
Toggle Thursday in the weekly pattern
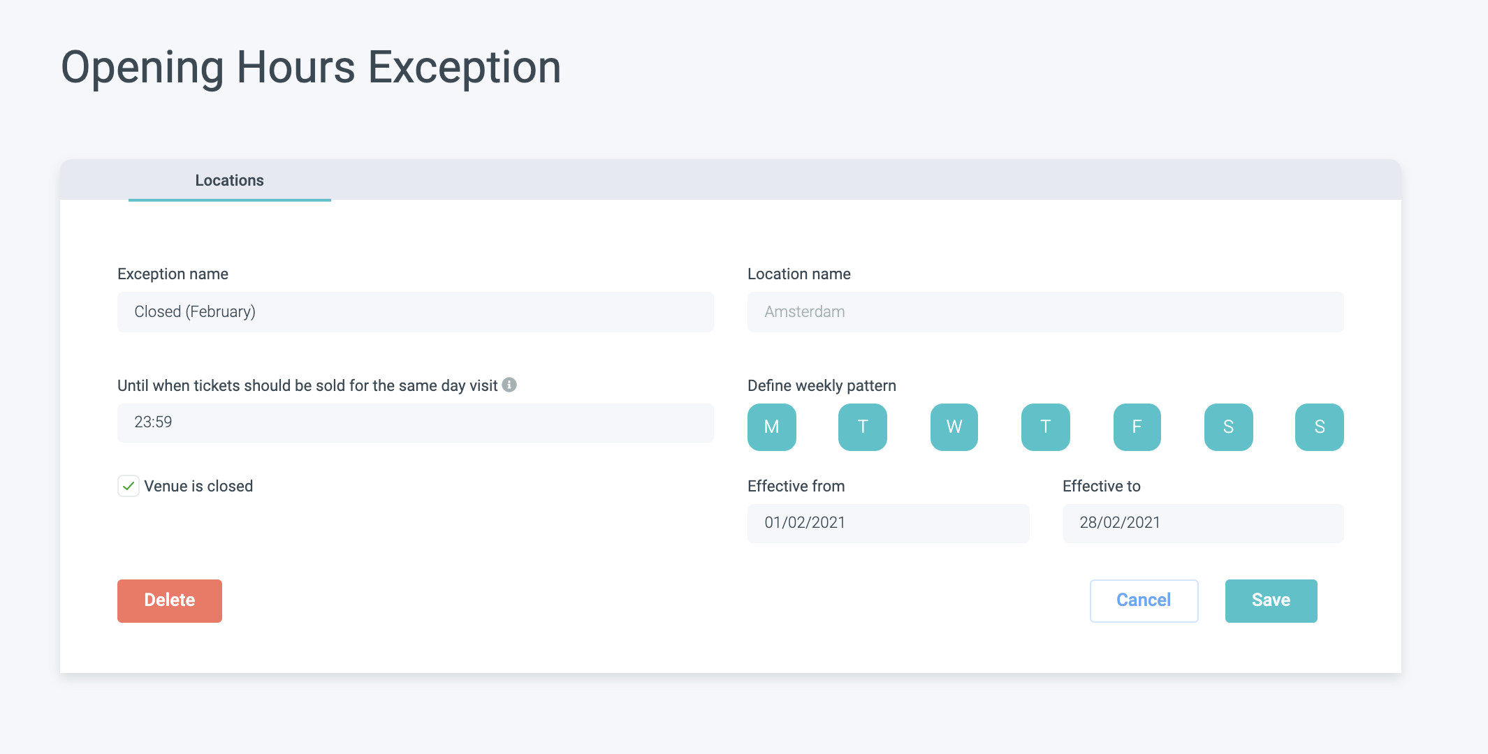[1045, 427]
